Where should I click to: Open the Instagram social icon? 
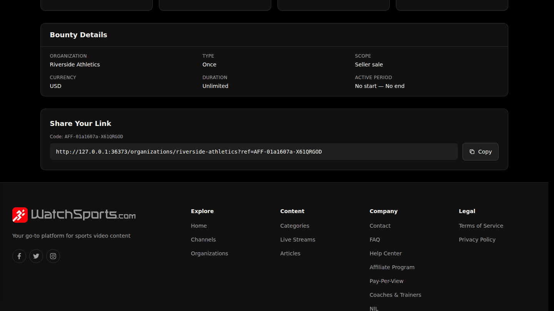click(53, 256)
